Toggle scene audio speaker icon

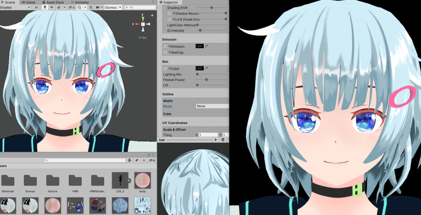[x=52, y=7]
